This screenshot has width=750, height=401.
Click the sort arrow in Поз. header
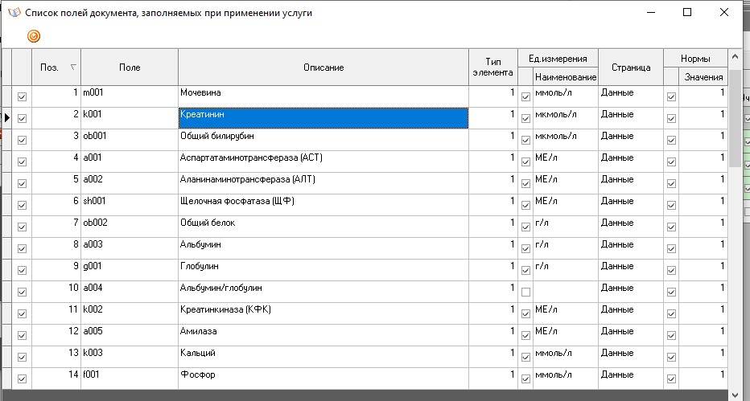point(73,68)
